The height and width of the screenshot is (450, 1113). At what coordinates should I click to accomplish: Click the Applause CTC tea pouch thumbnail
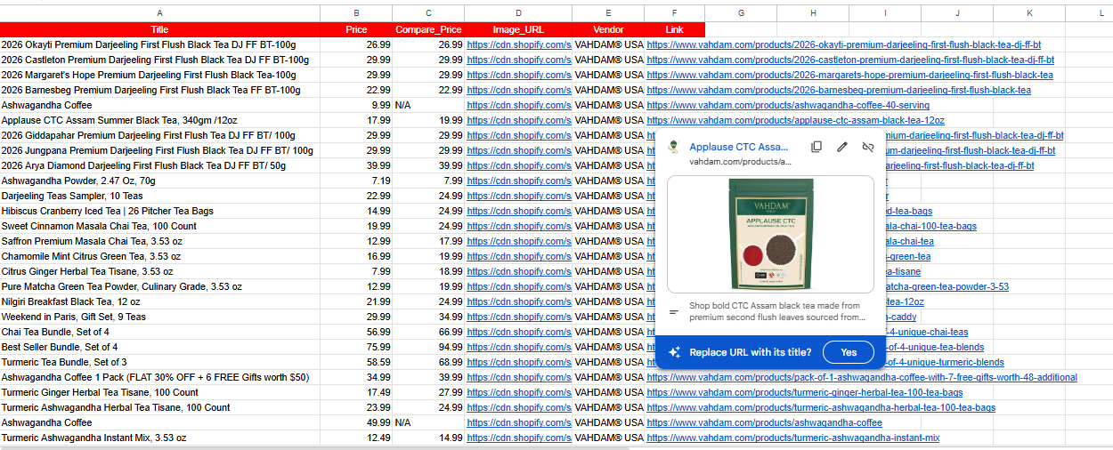[x=770, y=233]
